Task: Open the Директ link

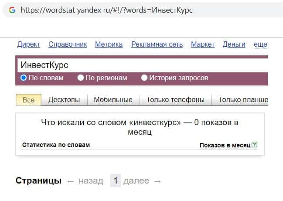Action: [x=29, y=44]
